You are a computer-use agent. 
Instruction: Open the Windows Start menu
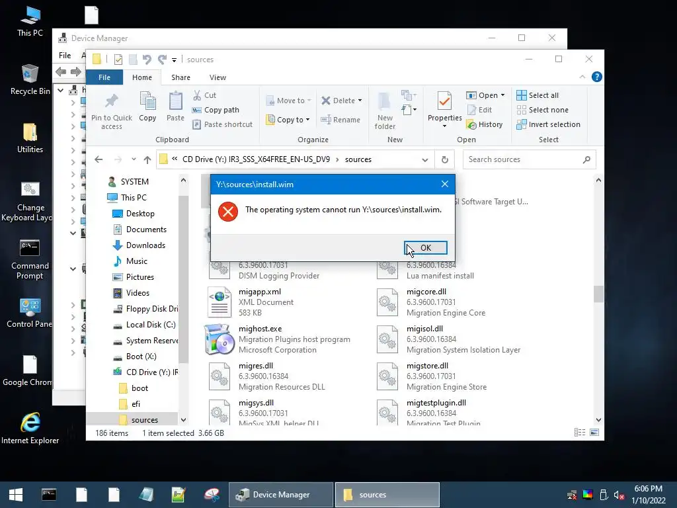[x=16, y=495]
